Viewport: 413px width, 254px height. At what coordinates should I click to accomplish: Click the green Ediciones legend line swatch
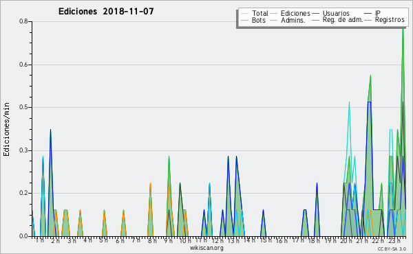[274, 14]
